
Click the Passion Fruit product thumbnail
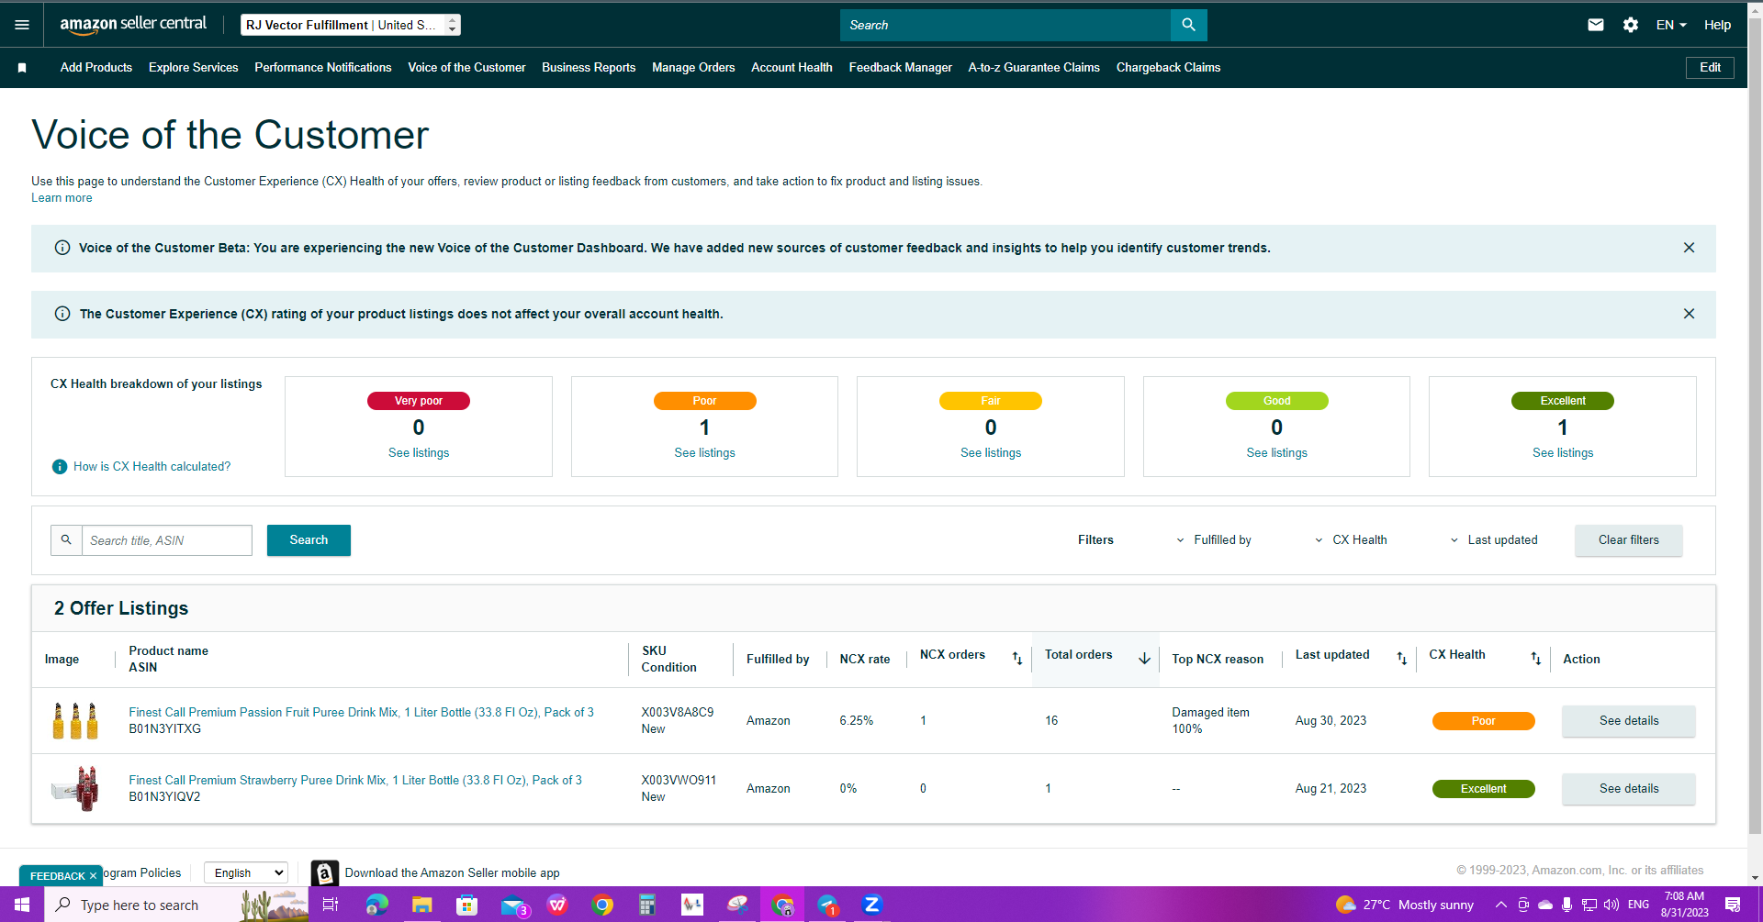(x=75, y=721)
